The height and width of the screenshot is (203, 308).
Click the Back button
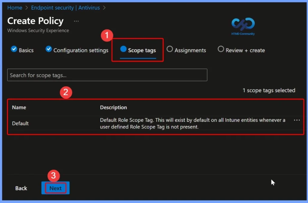21,188
